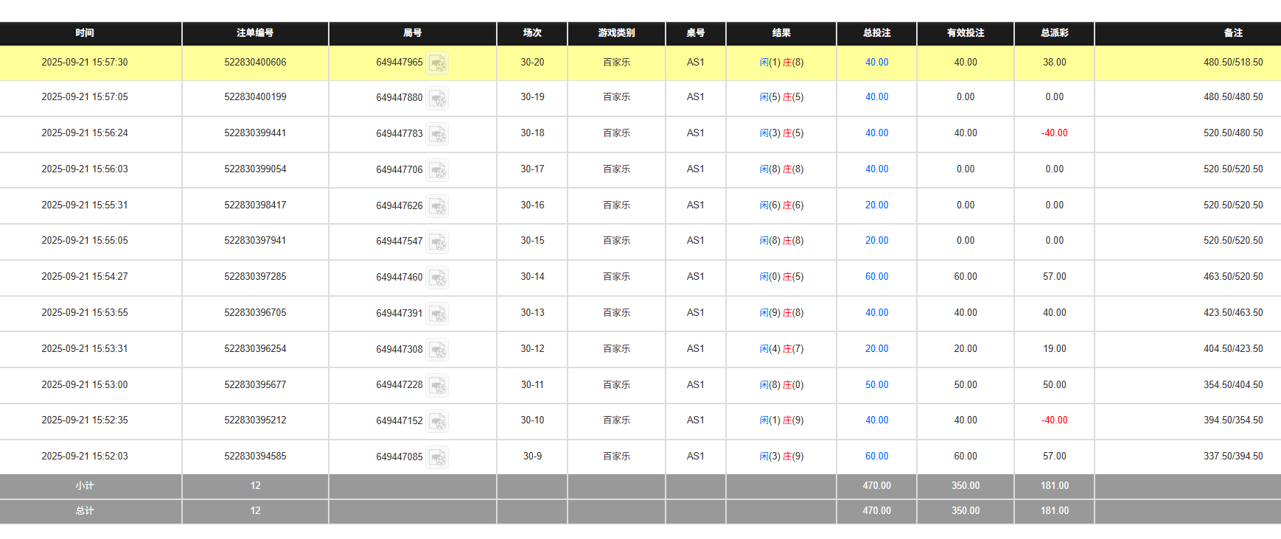View video replay for round 649447085
Screen dimensions: 1281x539
(438, 457)
